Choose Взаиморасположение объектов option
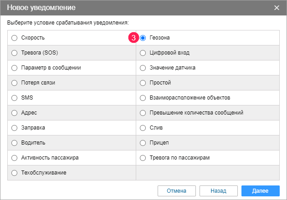The width and height of the screenshot is (287, 200). click(143, 98)
